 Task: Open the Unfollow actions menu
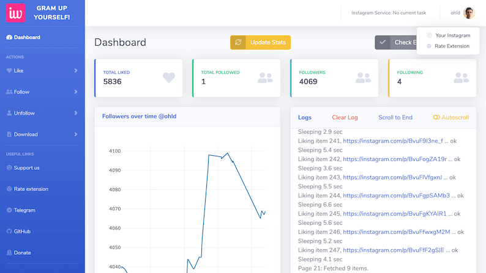tap(42, 113)
